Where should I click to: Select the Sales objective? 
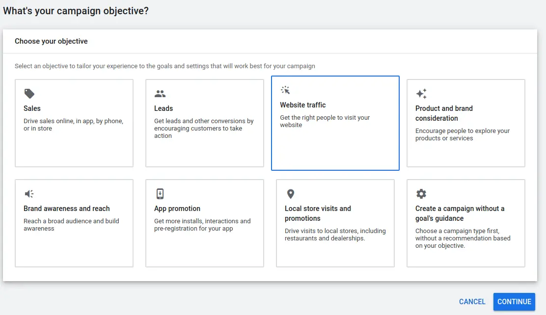pyautogui.click(x=74, y=123)
